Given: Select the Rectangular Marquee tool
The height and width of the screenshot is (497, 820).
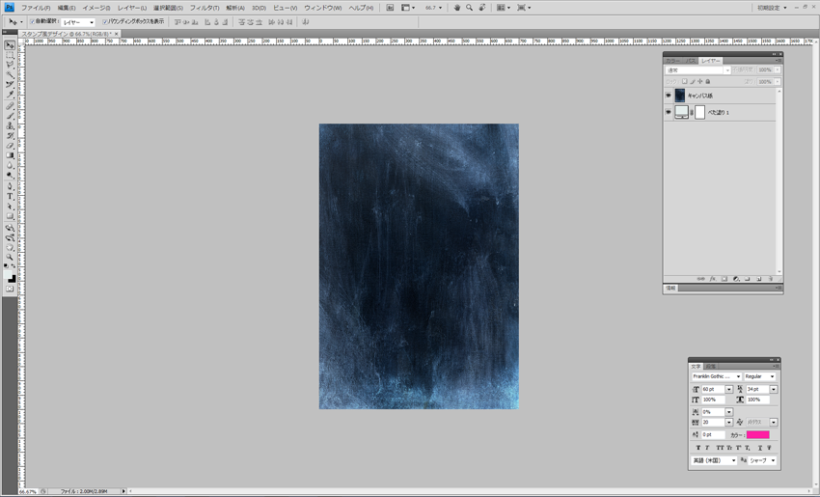Looking at the screenshot, I should point(10,55).
